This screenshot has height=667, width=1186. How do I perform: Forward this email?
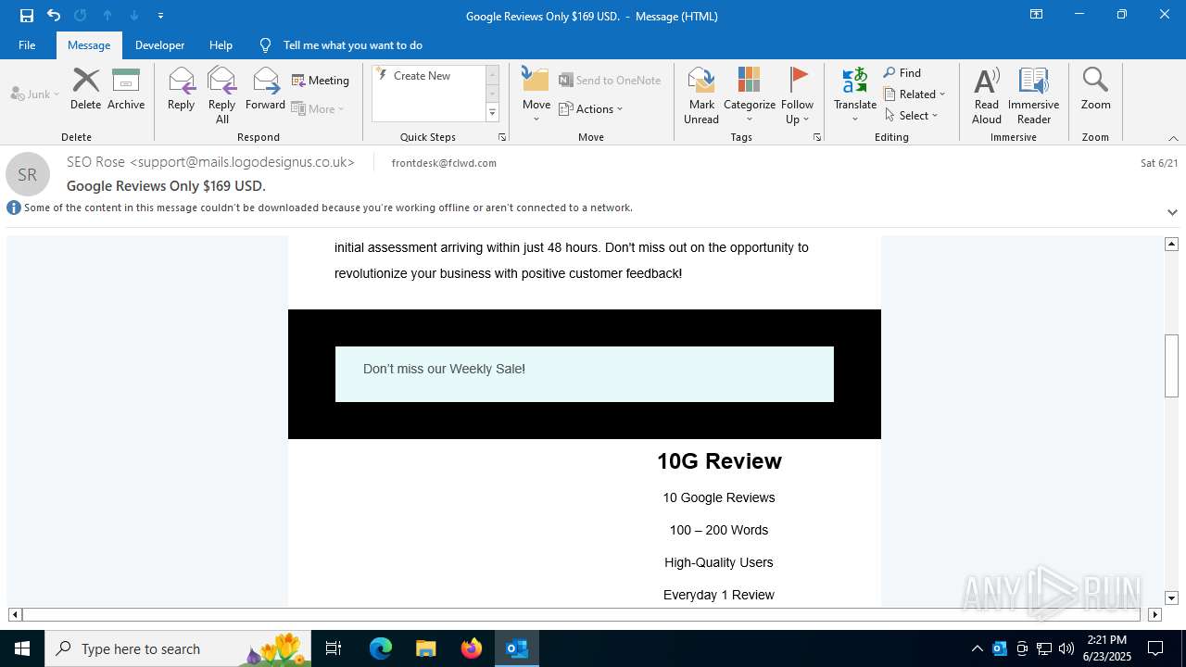pyautogui.click(x=265, y=89)
